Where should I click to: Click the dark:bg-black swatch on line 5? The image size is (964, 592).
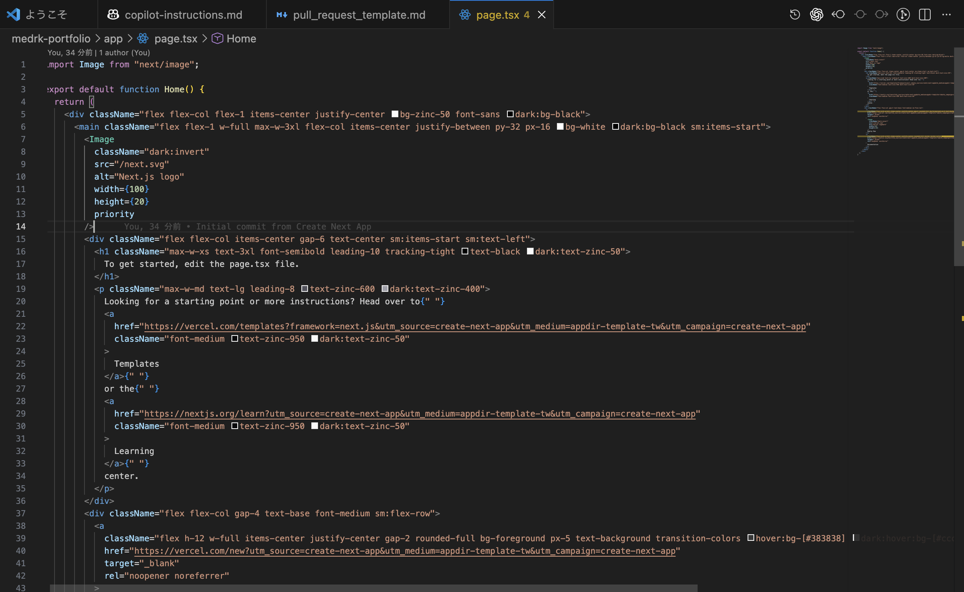[x=510, y=114]
